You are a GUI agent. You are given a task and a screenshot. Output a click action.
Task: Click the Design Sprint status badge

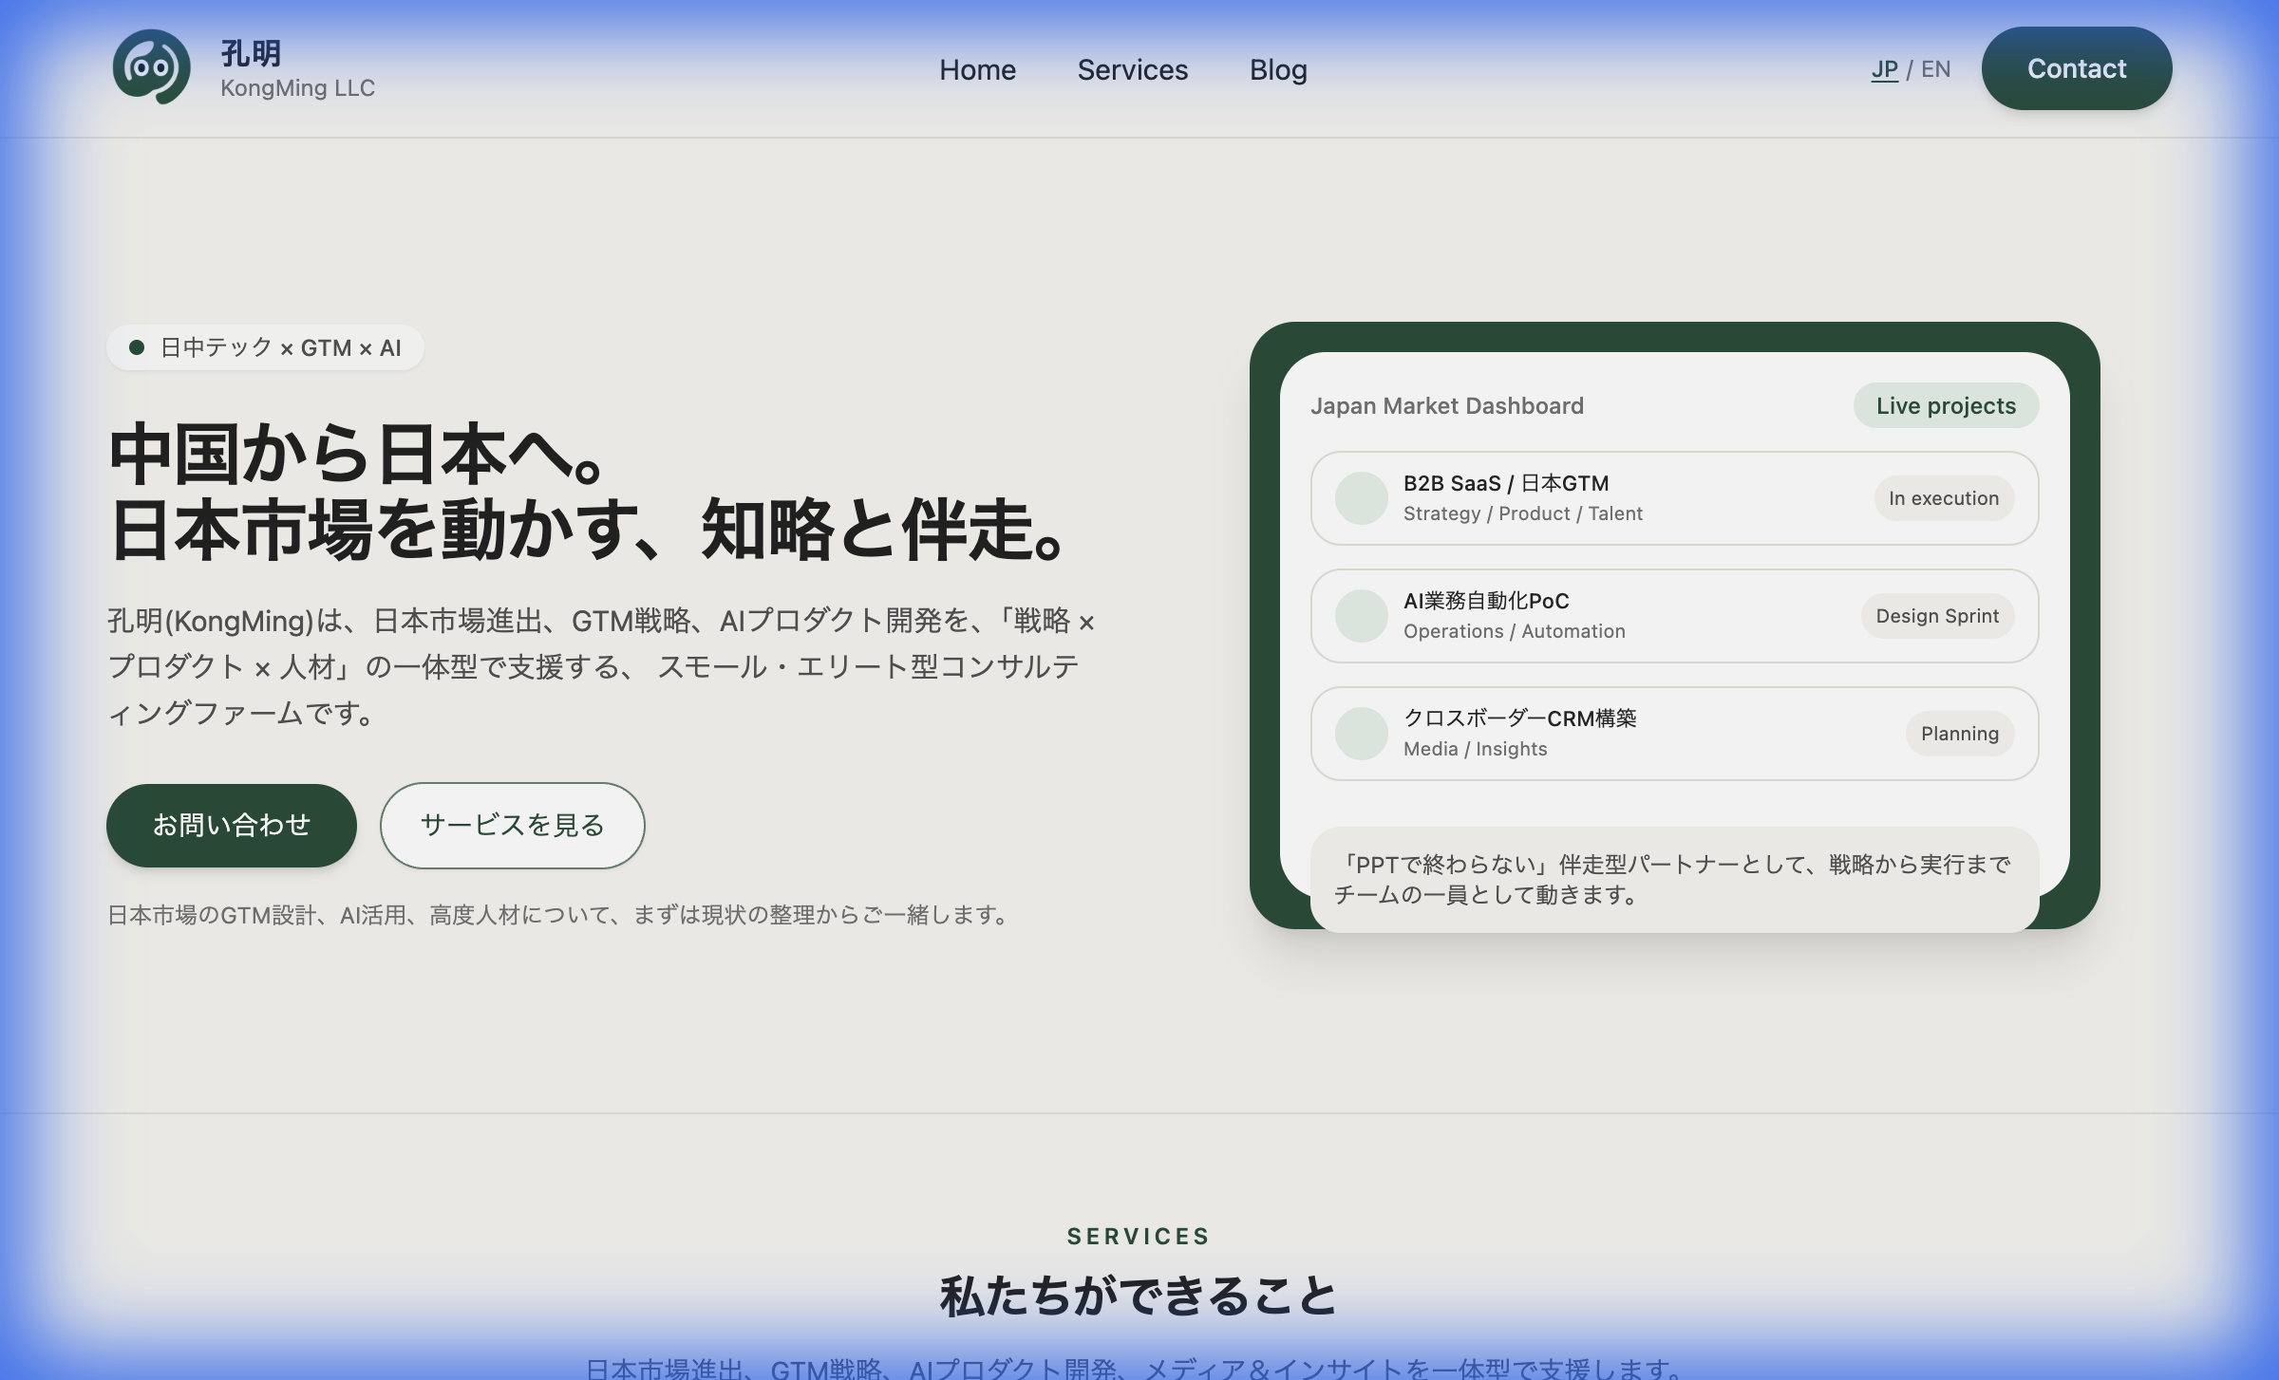(x=1937, y=616)
